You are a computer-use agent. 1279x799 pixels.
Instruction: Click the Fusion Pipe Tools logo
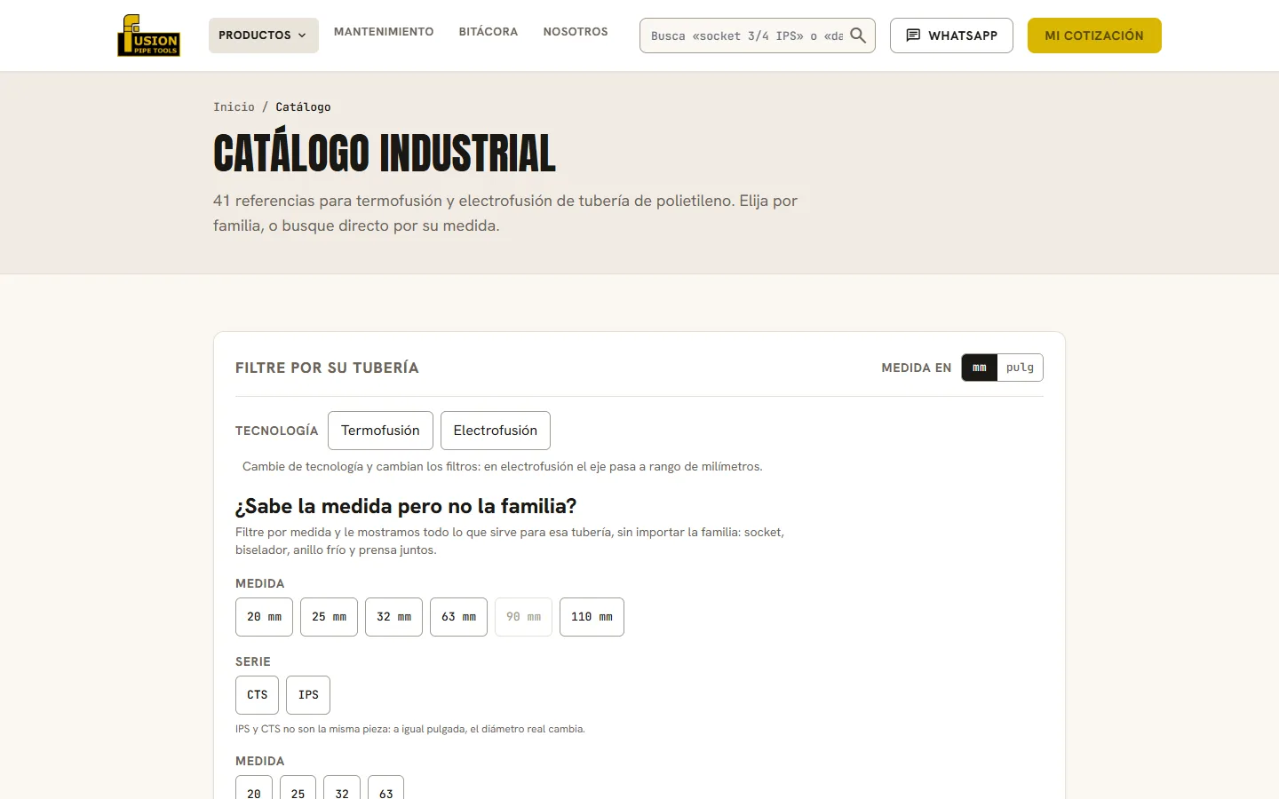(x=148, y=36)
